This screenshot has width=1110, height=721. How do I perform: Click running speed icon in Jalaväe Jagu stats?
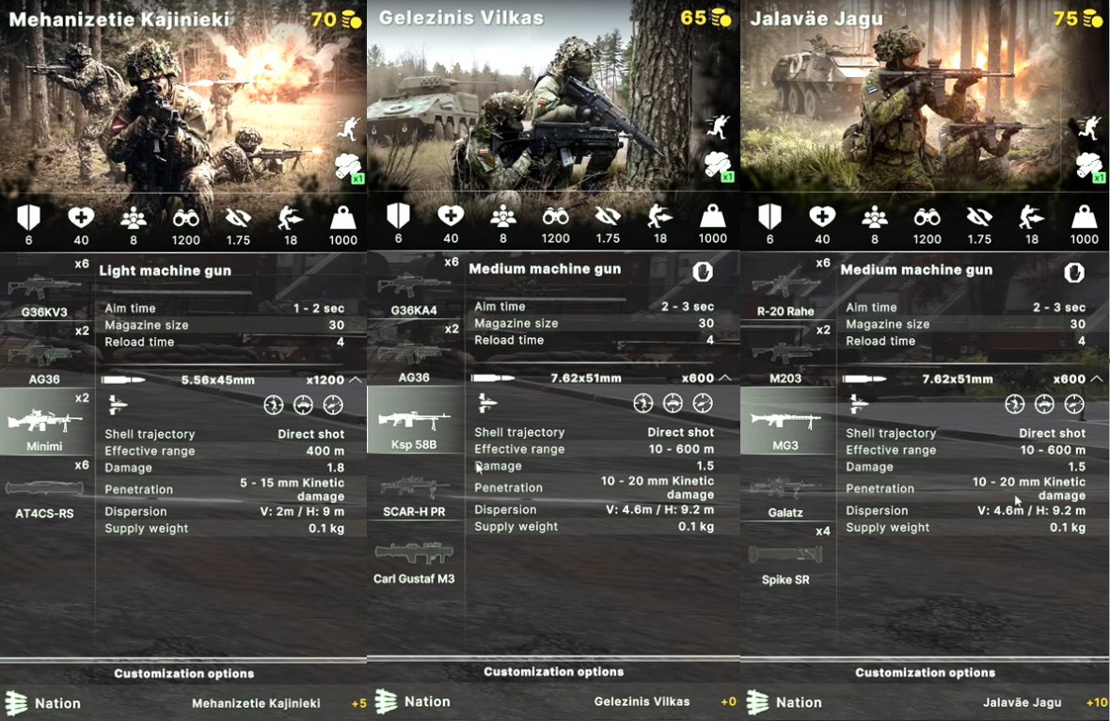point(1031,216)
